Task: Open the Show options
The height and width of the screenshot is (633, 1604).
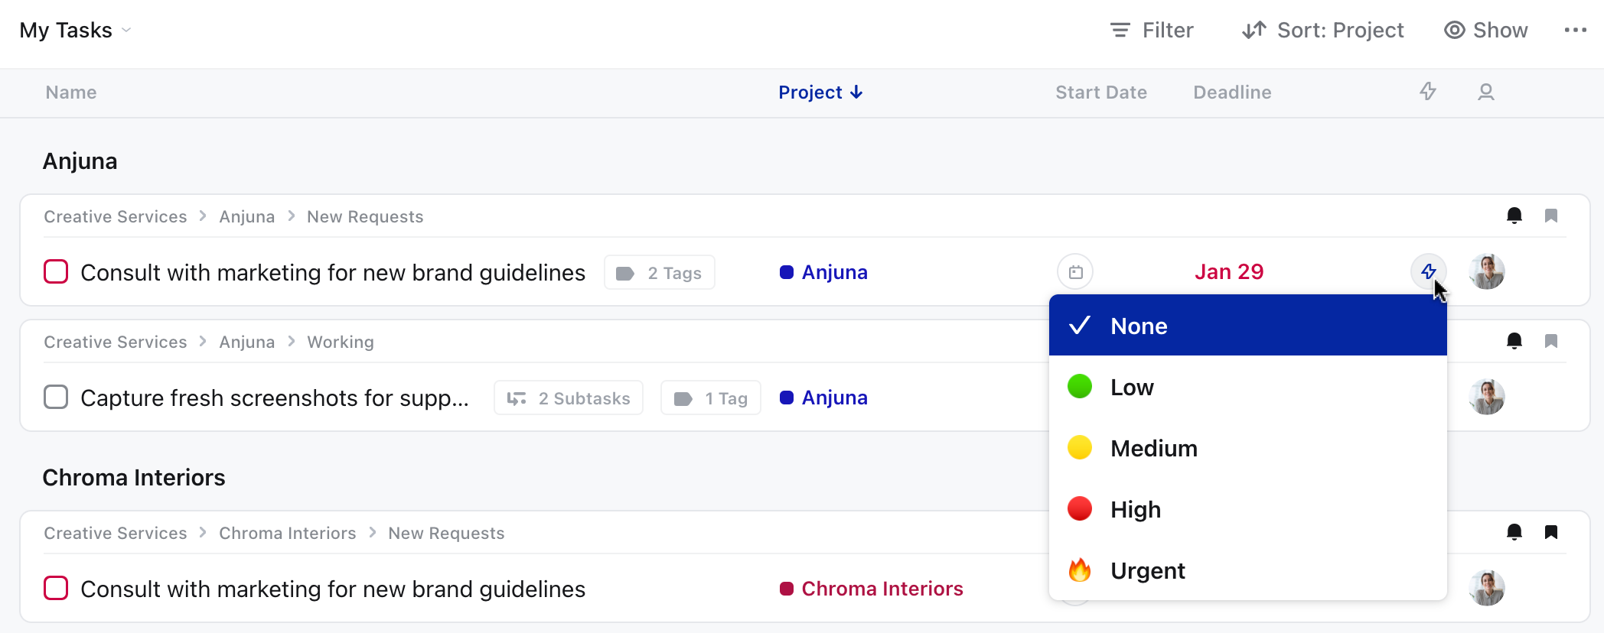Action: pyautogui.click(x=1485, y=31)
